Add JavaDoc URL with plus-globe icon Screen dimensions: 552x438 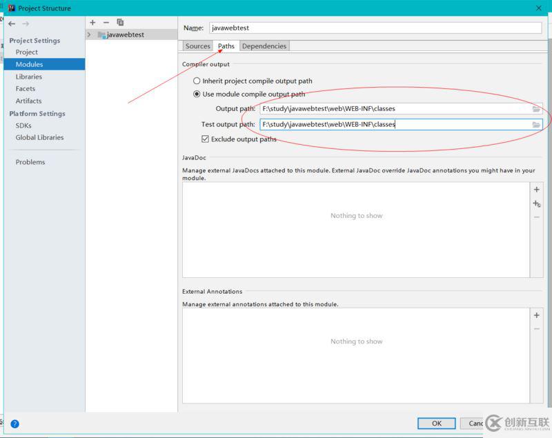(x=537, y=203)
